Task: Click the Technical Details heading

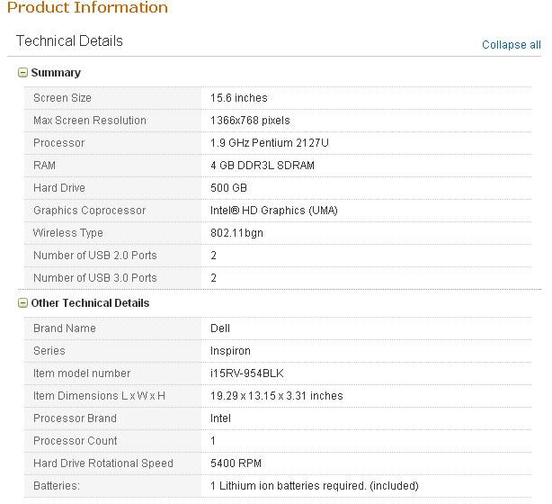Action: [x=69, y=40]
